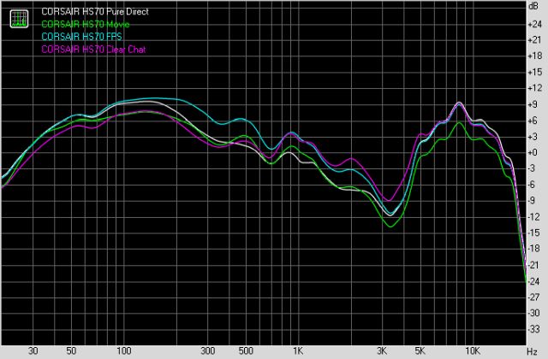
Task: Click the +12 value on the dB axis
Action: click(x=534, y=88)
